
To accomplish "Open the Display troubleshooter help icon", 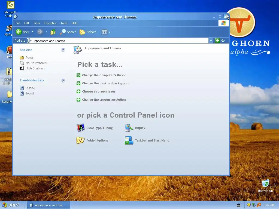I will point(22,88).
